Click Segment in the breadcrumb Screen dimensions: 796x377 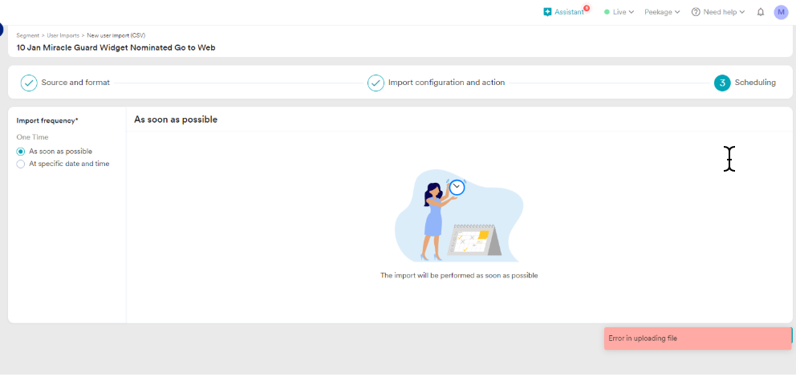click(x=27, y=35)
